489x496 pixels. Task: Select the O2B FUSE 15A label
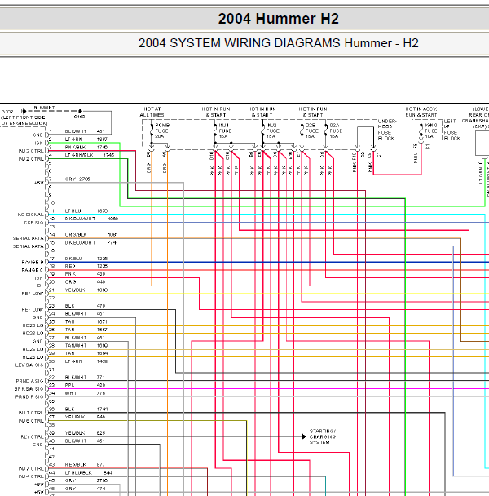[x=311, y=131]
